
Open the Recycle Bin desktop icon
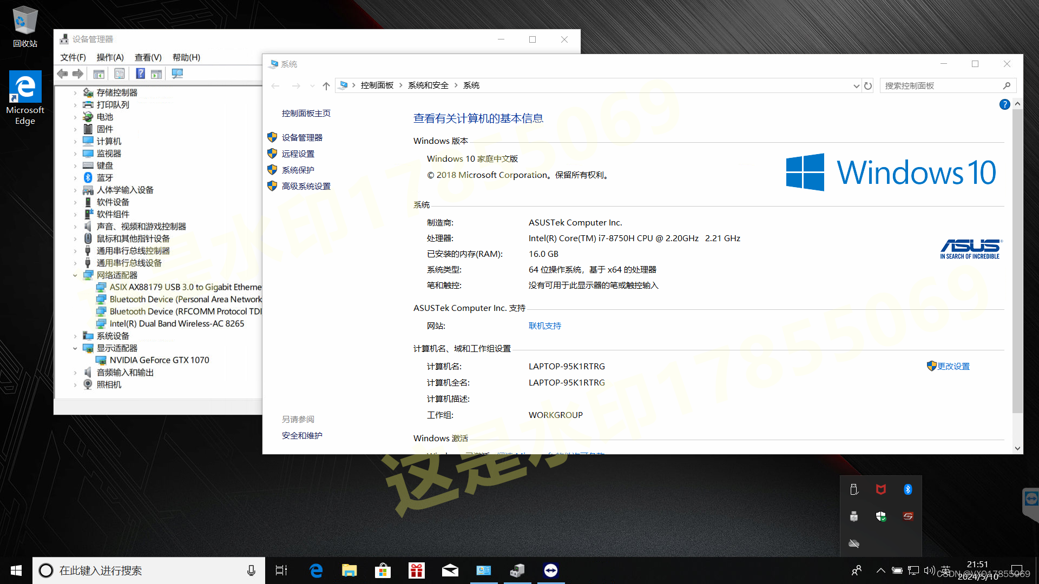pos(25,27)
